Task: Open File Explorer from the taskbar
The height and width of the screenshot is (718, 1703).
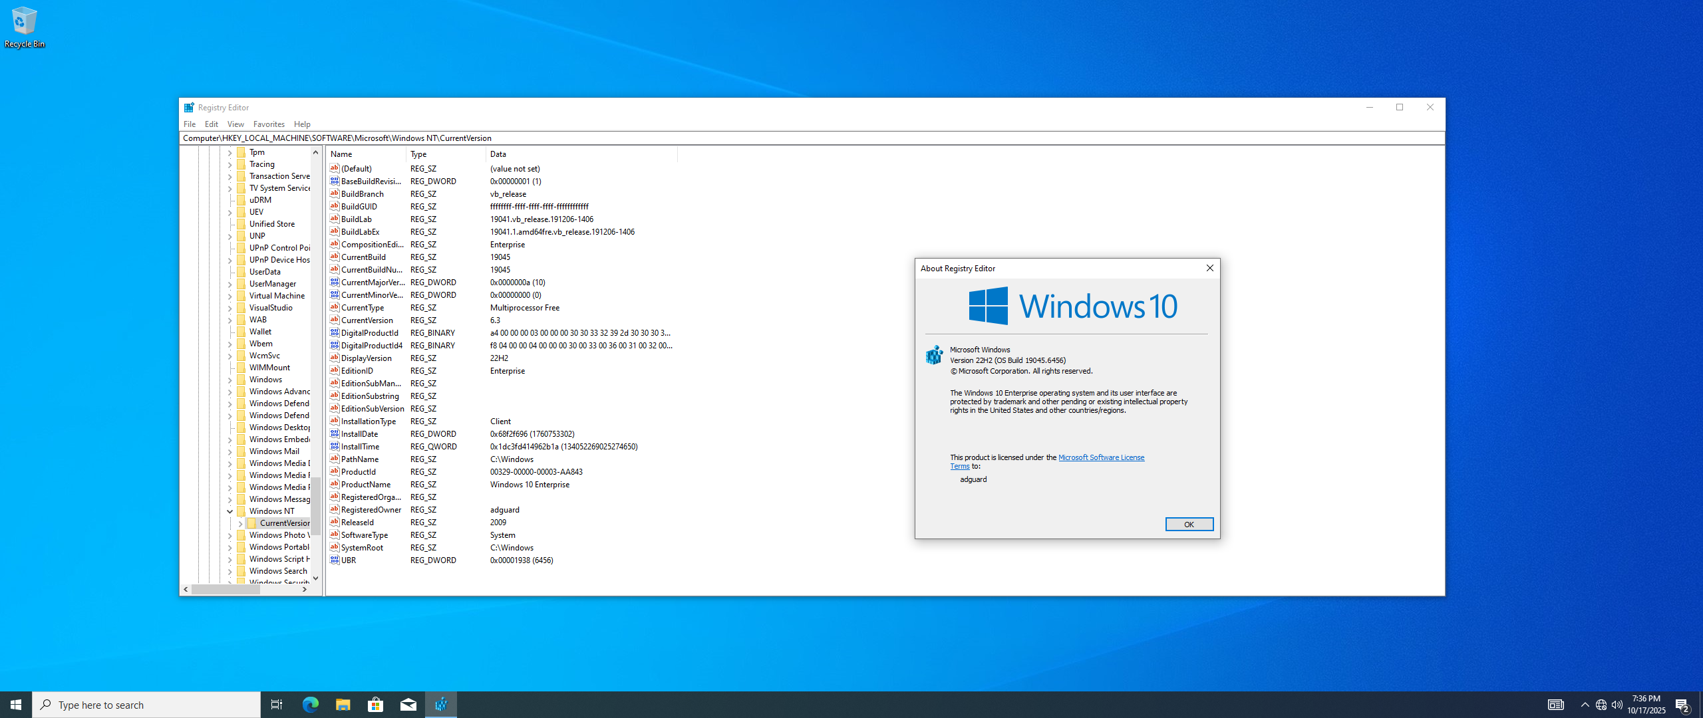Action: (x=343, y=705)
